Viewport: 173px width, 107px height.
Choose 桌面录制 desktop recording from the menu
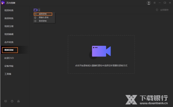click(43, 14)
